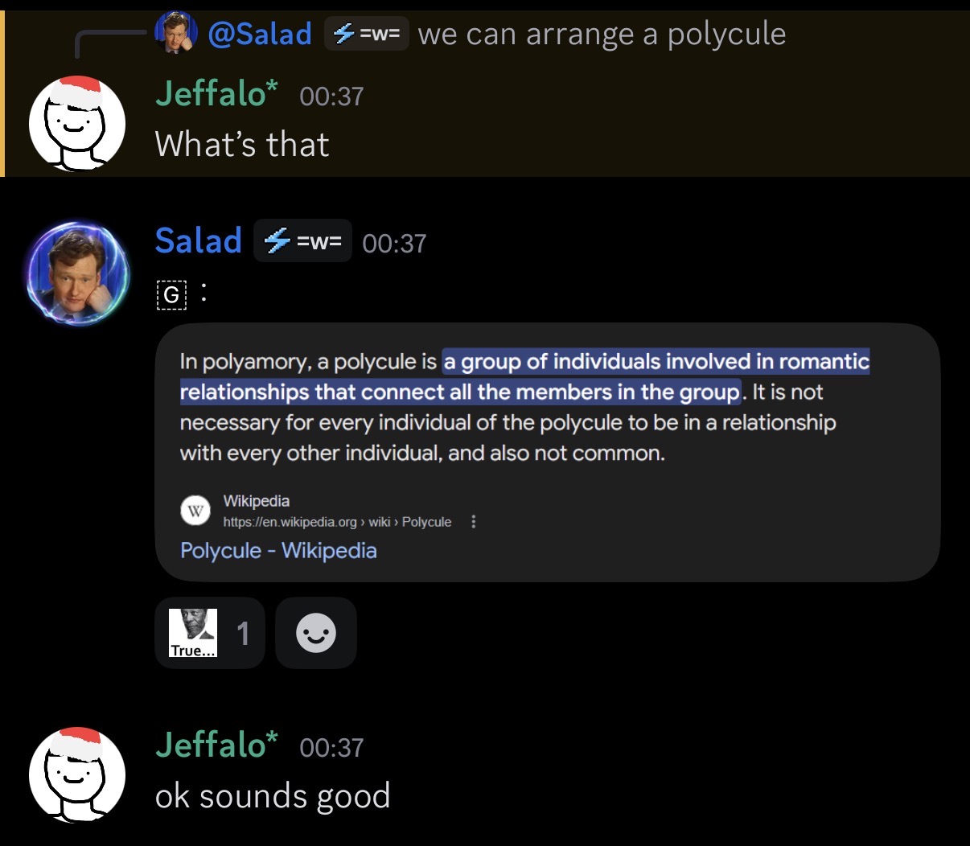Open the three-dot menu beside the Wikipedia URL
This screenshot has height=846, width=970.
pyautogui.click(x=473, y=522)
